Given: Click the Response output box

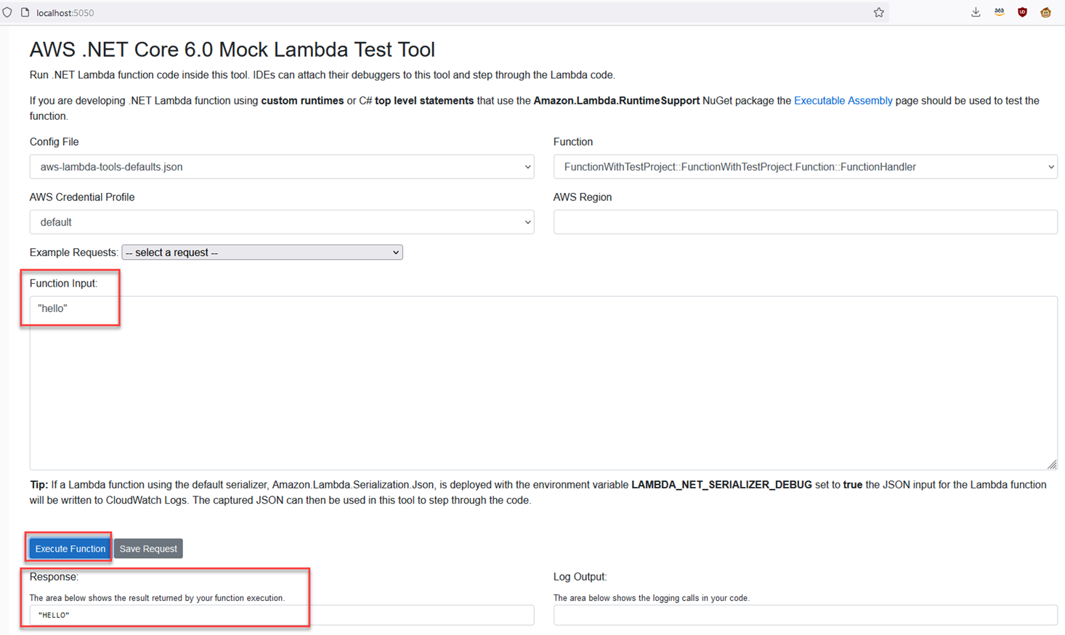Looking at the screenshot, I should tap(282, 615).
